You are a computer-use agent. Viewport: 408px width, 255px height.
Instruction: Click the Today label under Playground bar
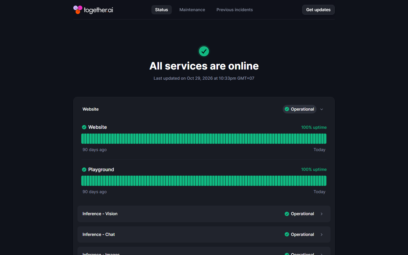point(319,192)
